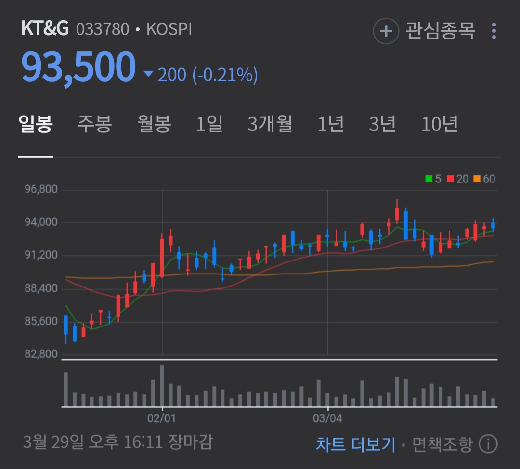This screenshot has height=469, width=520.
Task: Select the 10년 chart range tab
Action: 440,124
